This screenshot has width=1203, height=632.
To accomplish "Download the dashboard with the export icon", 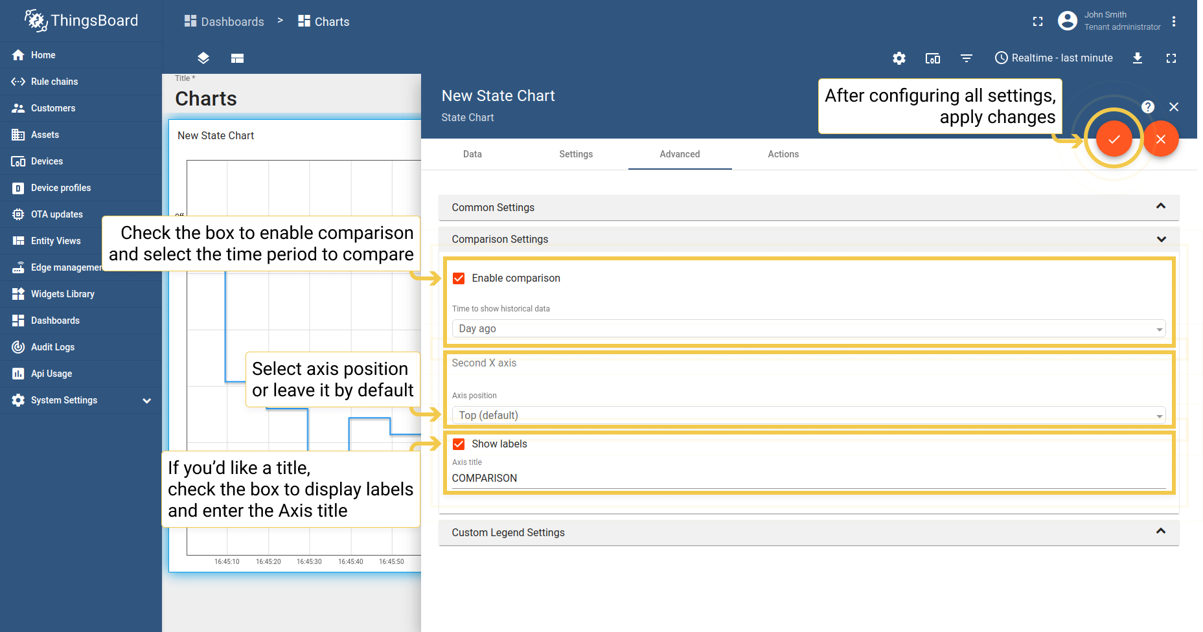I will pos(1138,58).
